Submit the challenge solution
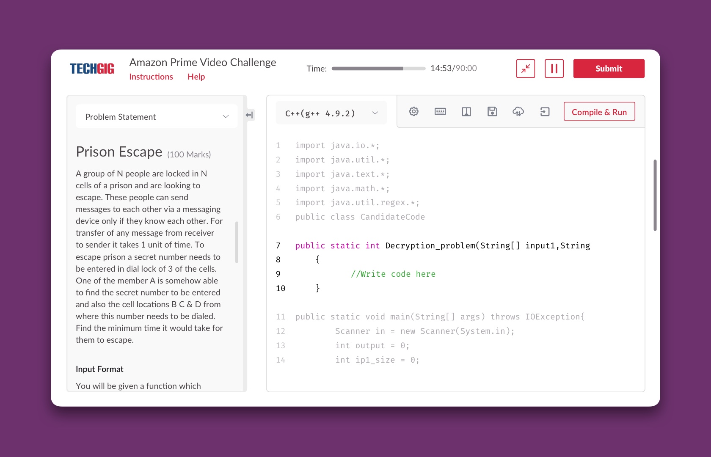The height and width of the screenshot is (457, 711). pos(609,69)
